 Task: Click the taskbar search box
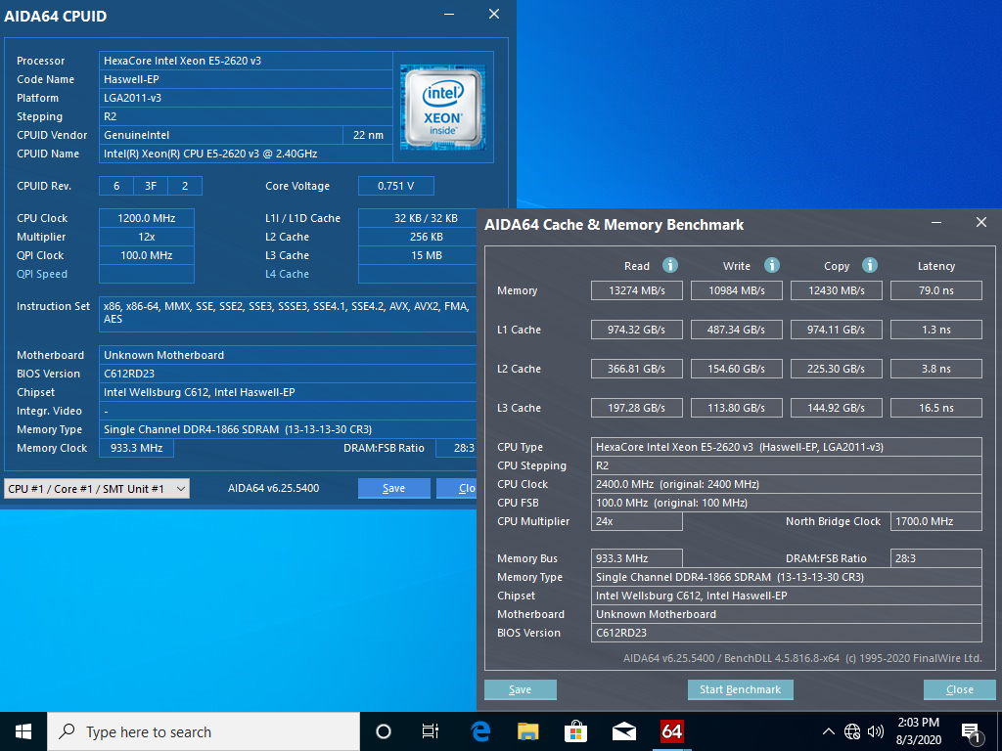[204, 731]
